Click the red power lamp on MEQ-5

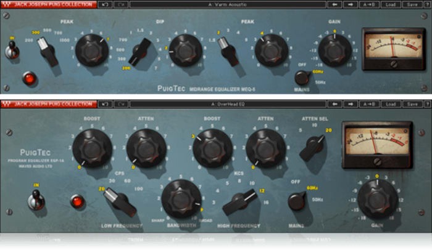click(x=30, y=79)
